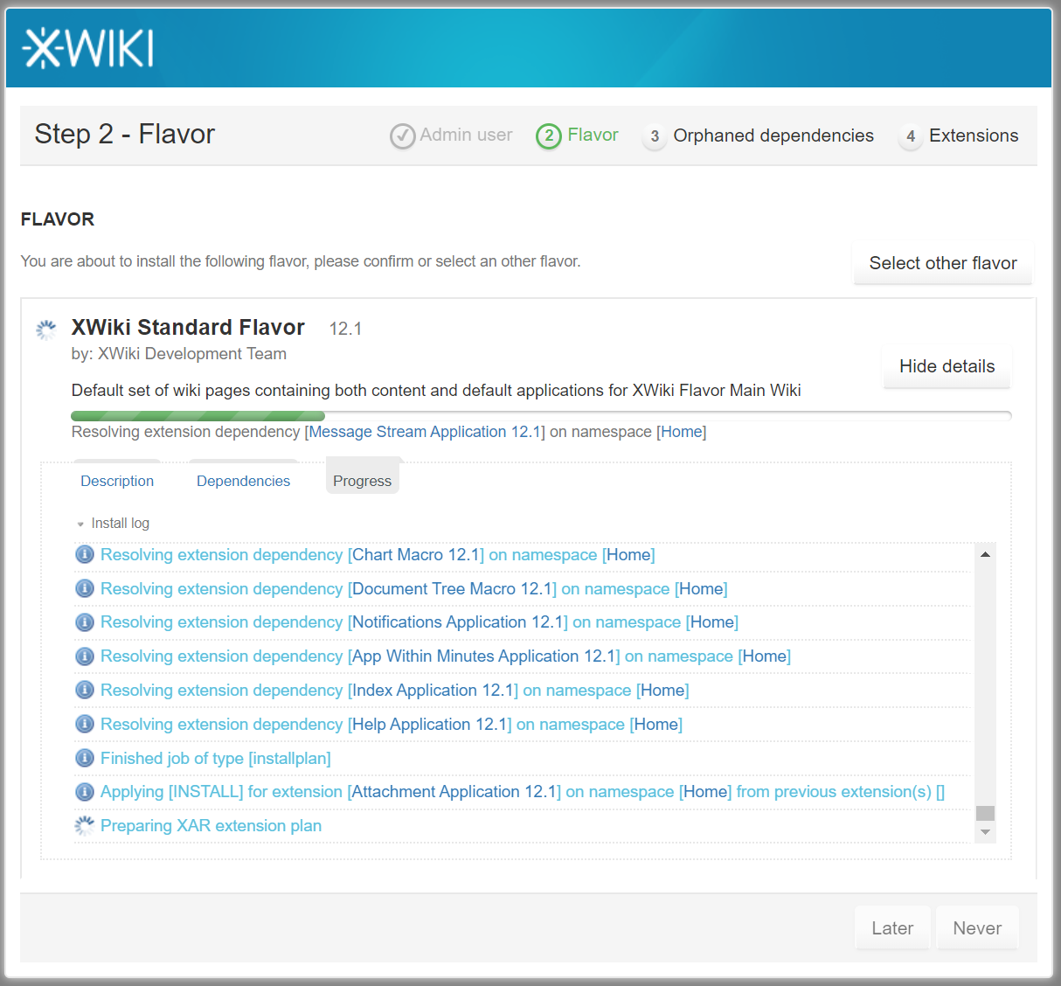Open the Description tab
Screen dimensions: 1061x986
(117, 481)
